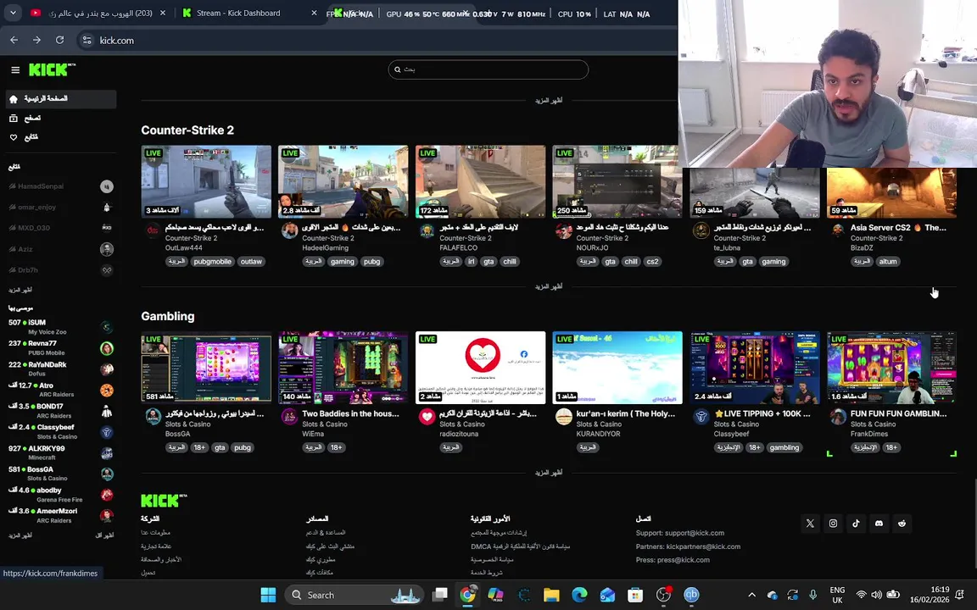Click RaYaNDaRk avatar in recommended list
This screenshot has height=610, width=977.
click(107, 369)
